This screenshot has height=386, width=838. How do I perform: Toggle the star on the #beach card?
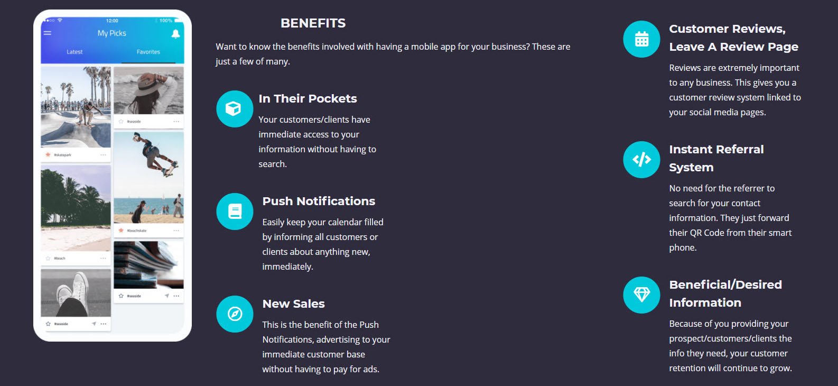tap(48, 259)
